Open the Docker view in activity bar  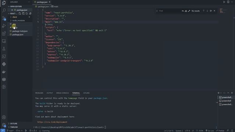pos(4,72)
